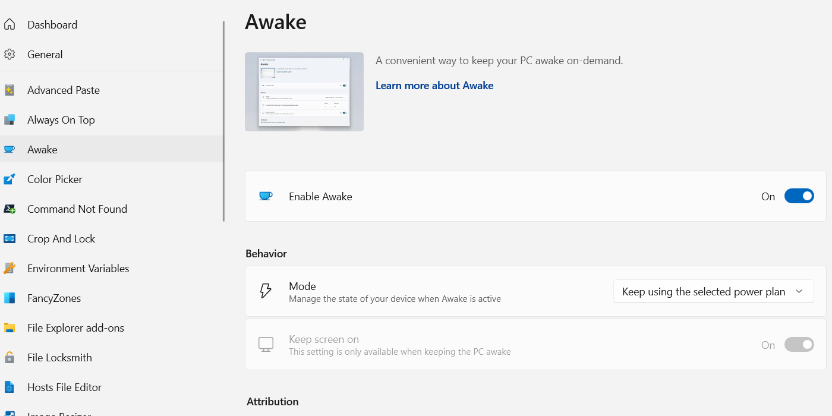The image size is (832, 416).
Task: Select Command Not Found label in sidebar
Action: tap(77, 209)
